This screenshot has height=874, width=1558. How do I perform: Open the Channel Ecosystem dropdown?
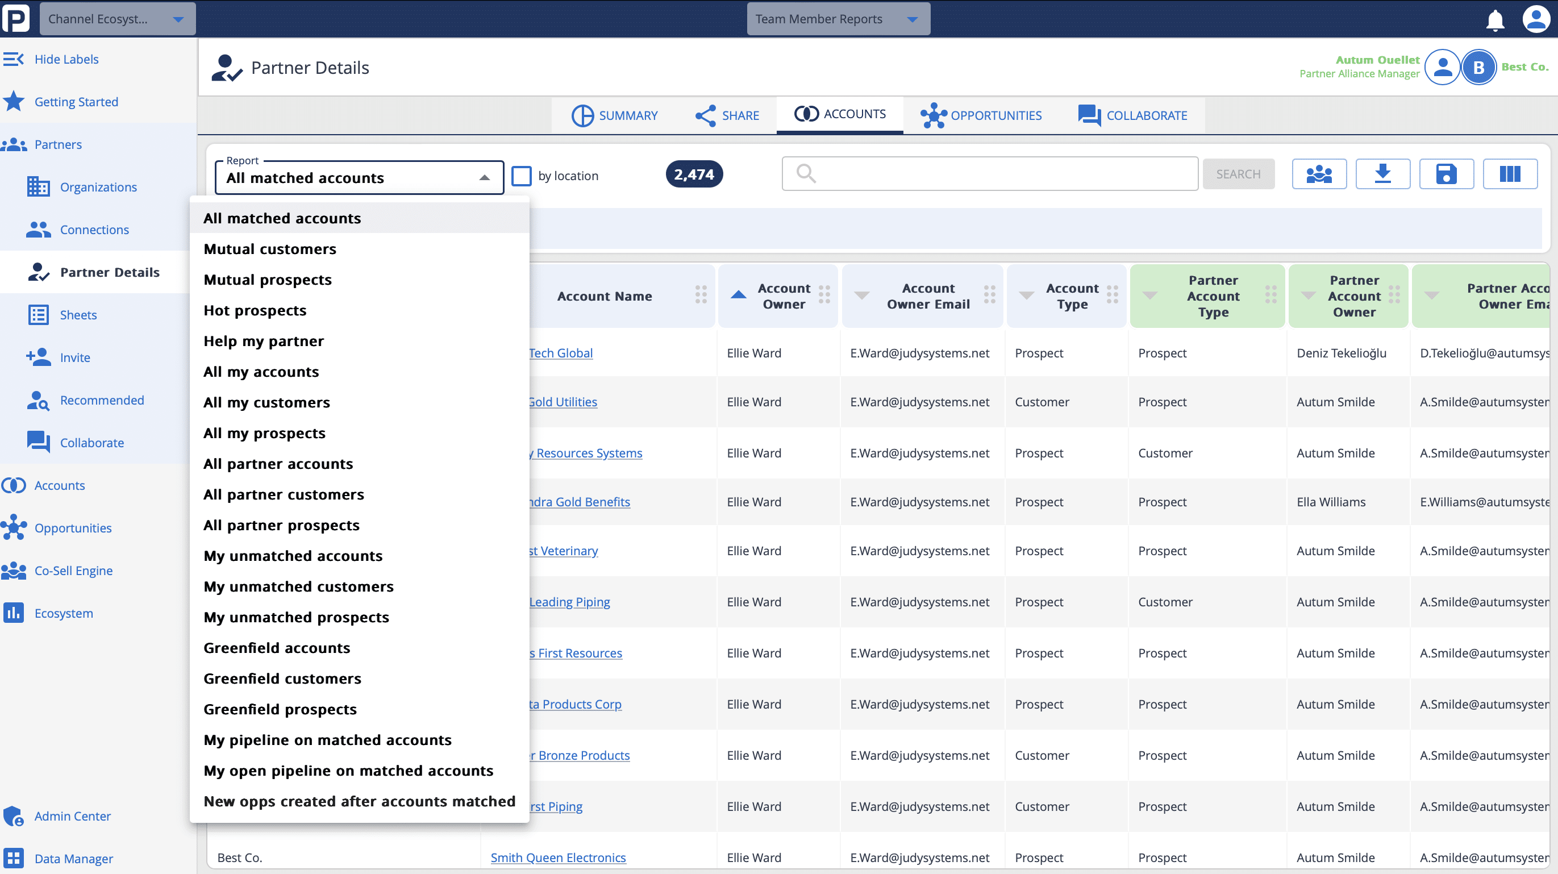coord(116,18)
